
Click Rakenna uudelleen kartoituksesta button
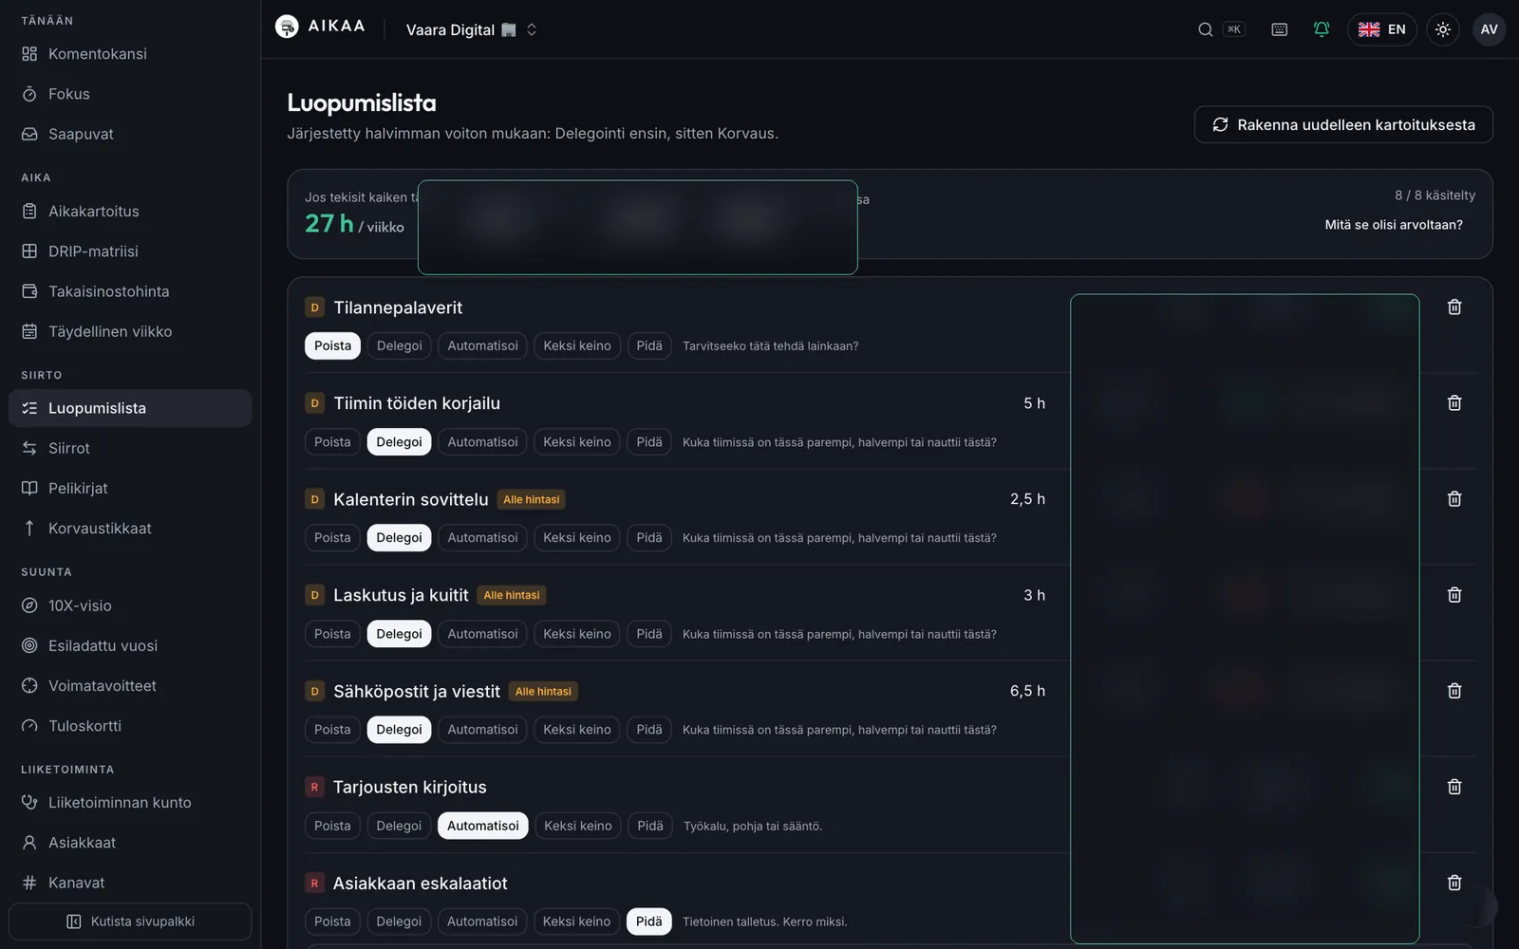tap(1343, 124)
